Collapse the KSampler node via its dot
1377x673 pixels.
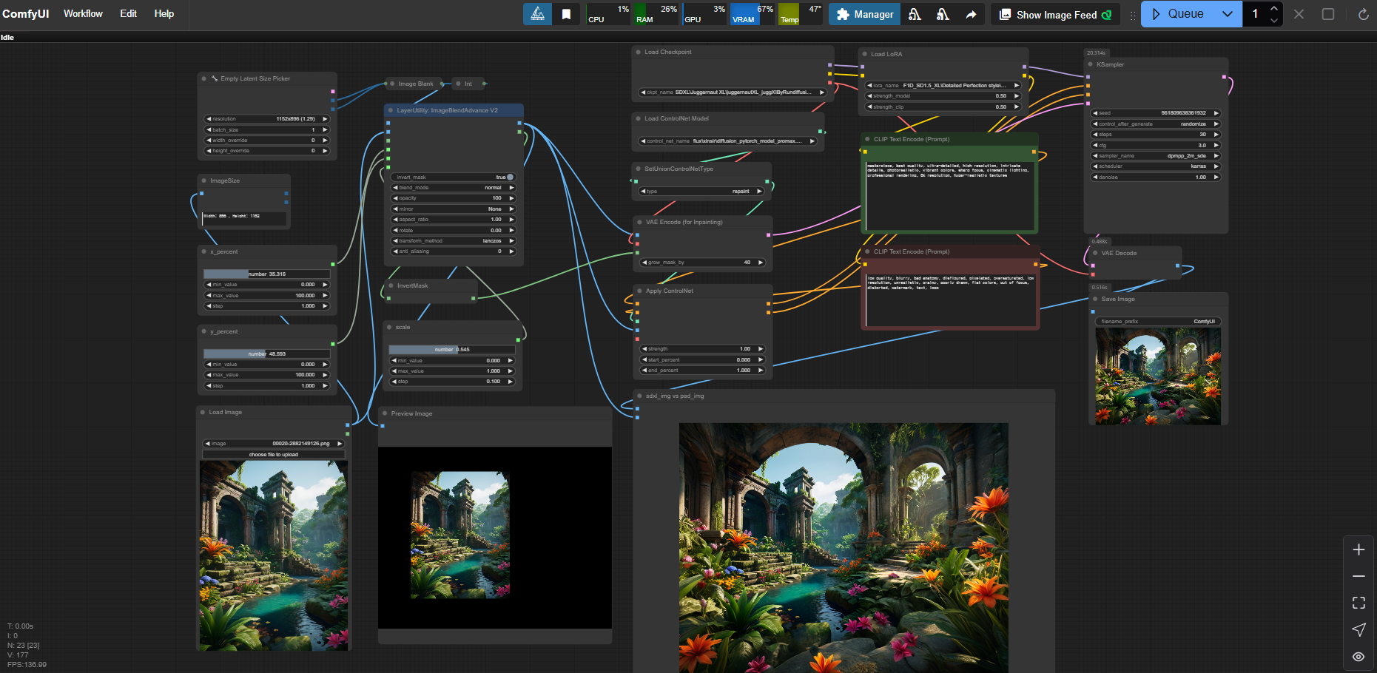1090,64
